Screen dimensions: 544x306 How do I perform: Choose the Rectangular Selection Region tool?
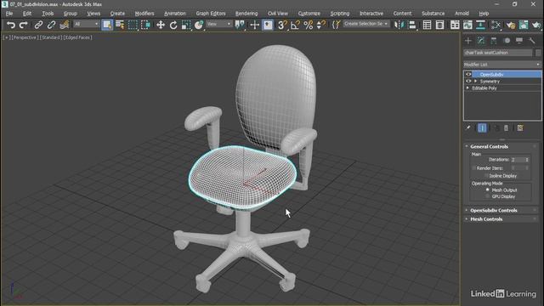(133, 25)
